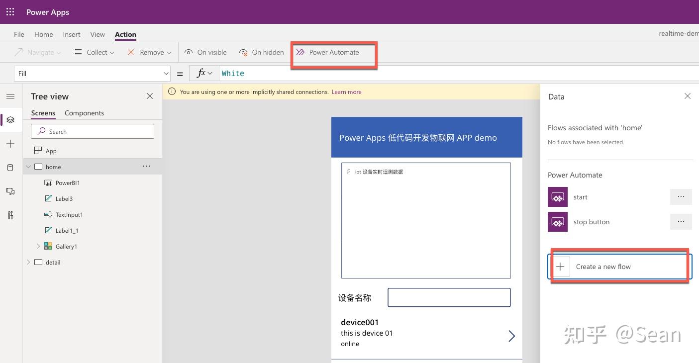Open the Learn more link
Image resolution: width=699 pixels, height=363 pixels.
346,91
